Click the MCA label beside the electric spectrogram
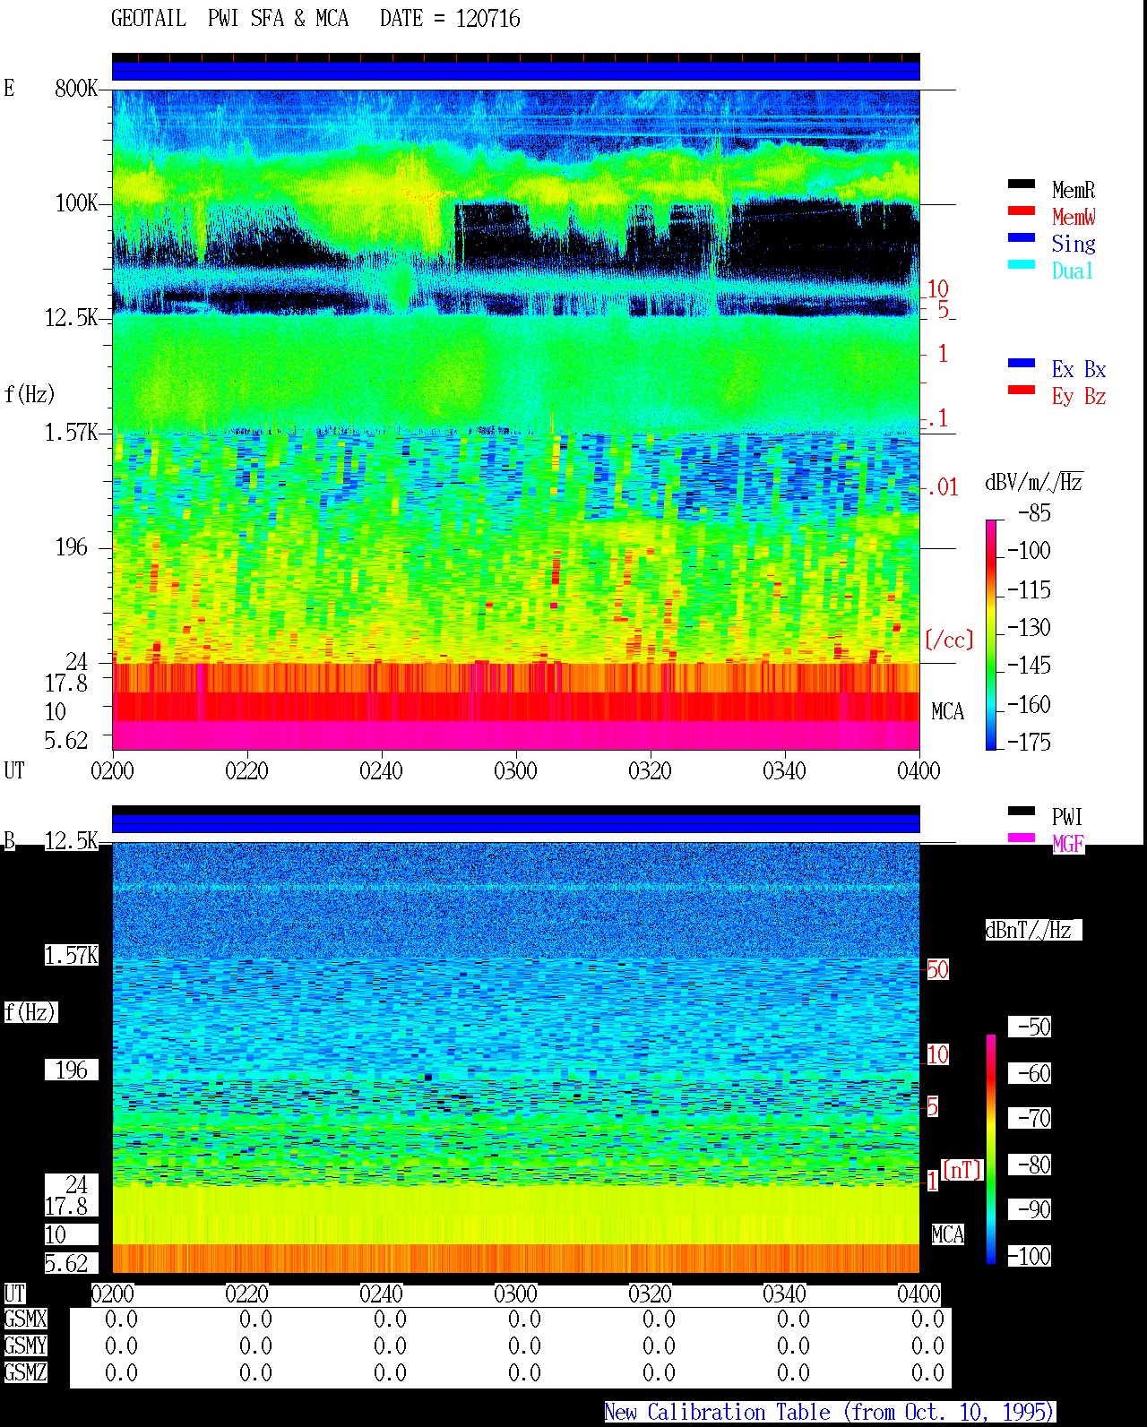Viewport: 1147px width, 1427px height. [947, 712]
